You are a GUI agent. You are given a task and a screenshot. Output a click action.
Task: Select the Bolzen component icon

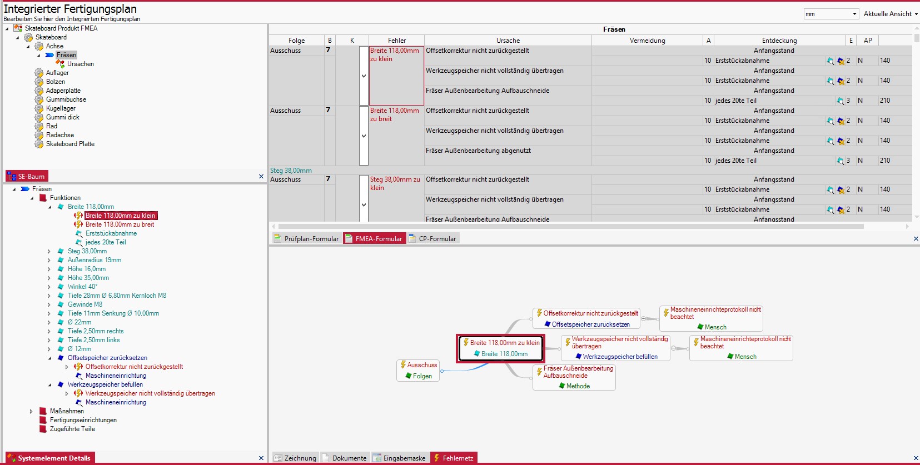click(x=39, y=82)
